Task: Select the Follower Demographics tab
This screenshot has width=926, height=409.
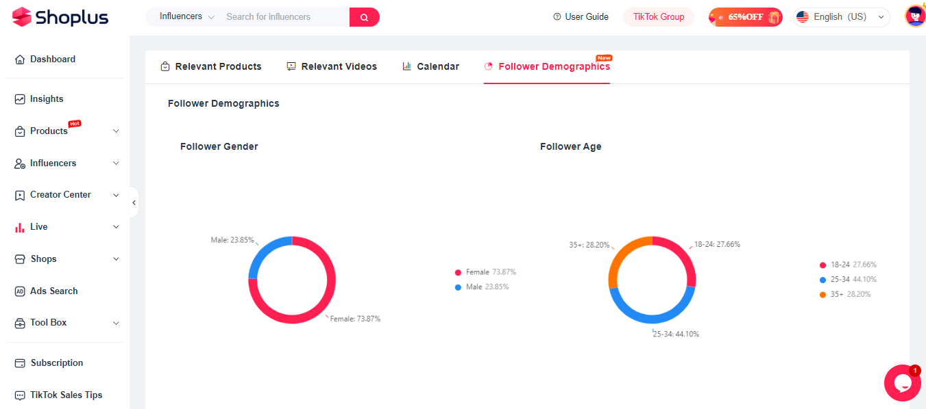Action: point(547,66)
